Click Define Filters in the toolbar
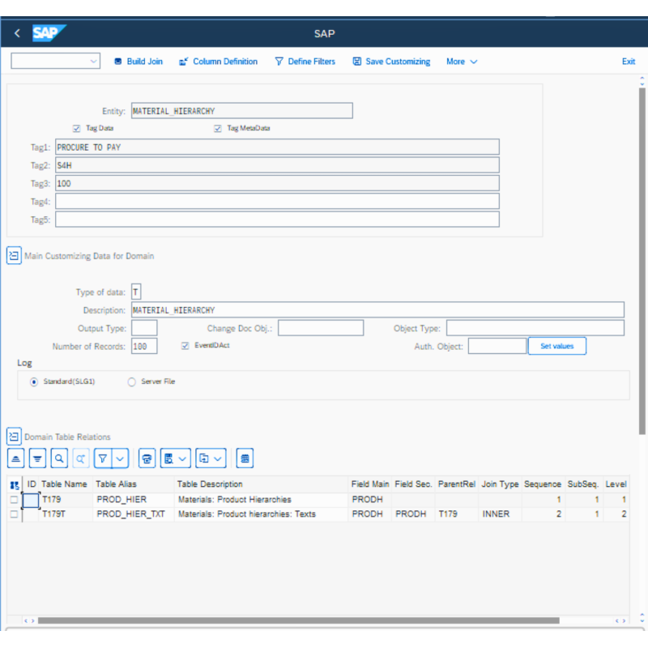 click(x=305, y=62)
